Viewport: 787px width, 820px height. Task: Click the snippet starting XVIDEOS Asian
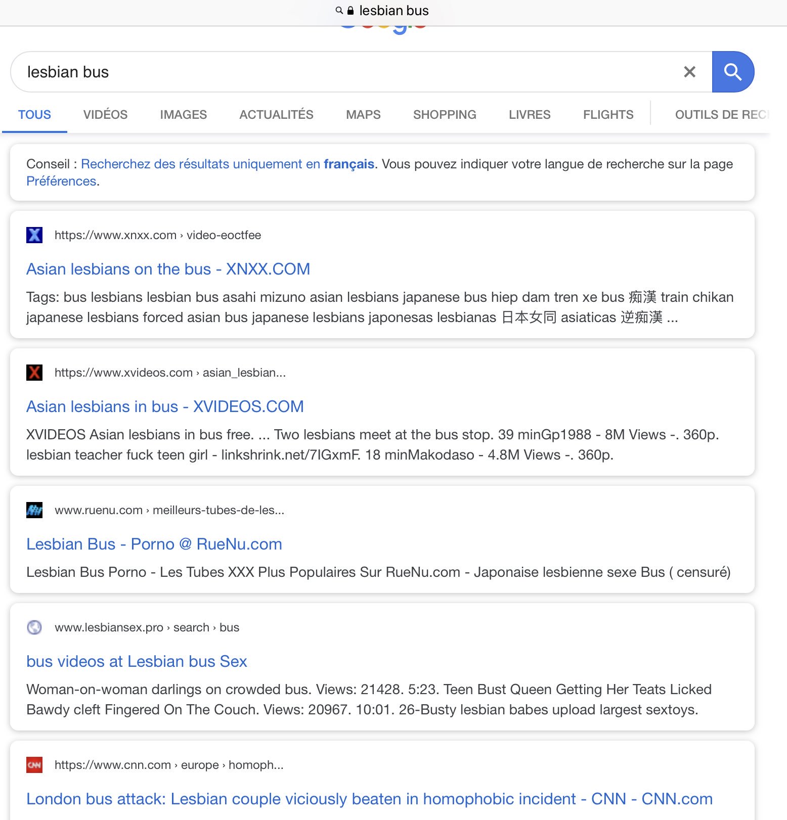pyautogui.click(x=373, y=444)
